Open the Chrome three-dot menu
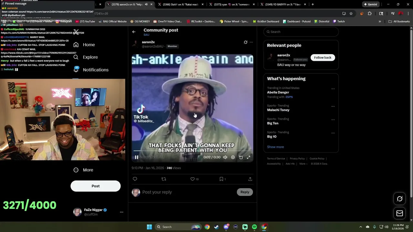The height and width of the screenshot is (232, 413). click(x=408, y=14)
